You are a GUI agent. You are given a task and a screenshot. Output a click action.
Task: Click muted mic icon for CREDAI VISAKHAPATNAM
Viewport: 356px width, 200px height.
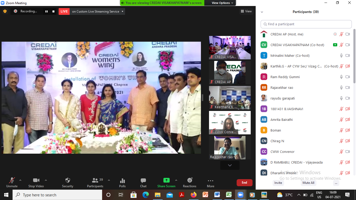pyautogui.click(x=341, y=45)
